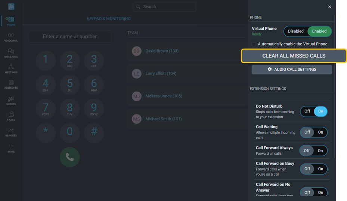Click Clear All Missed Calls button
347x201 pixels.
294,56
